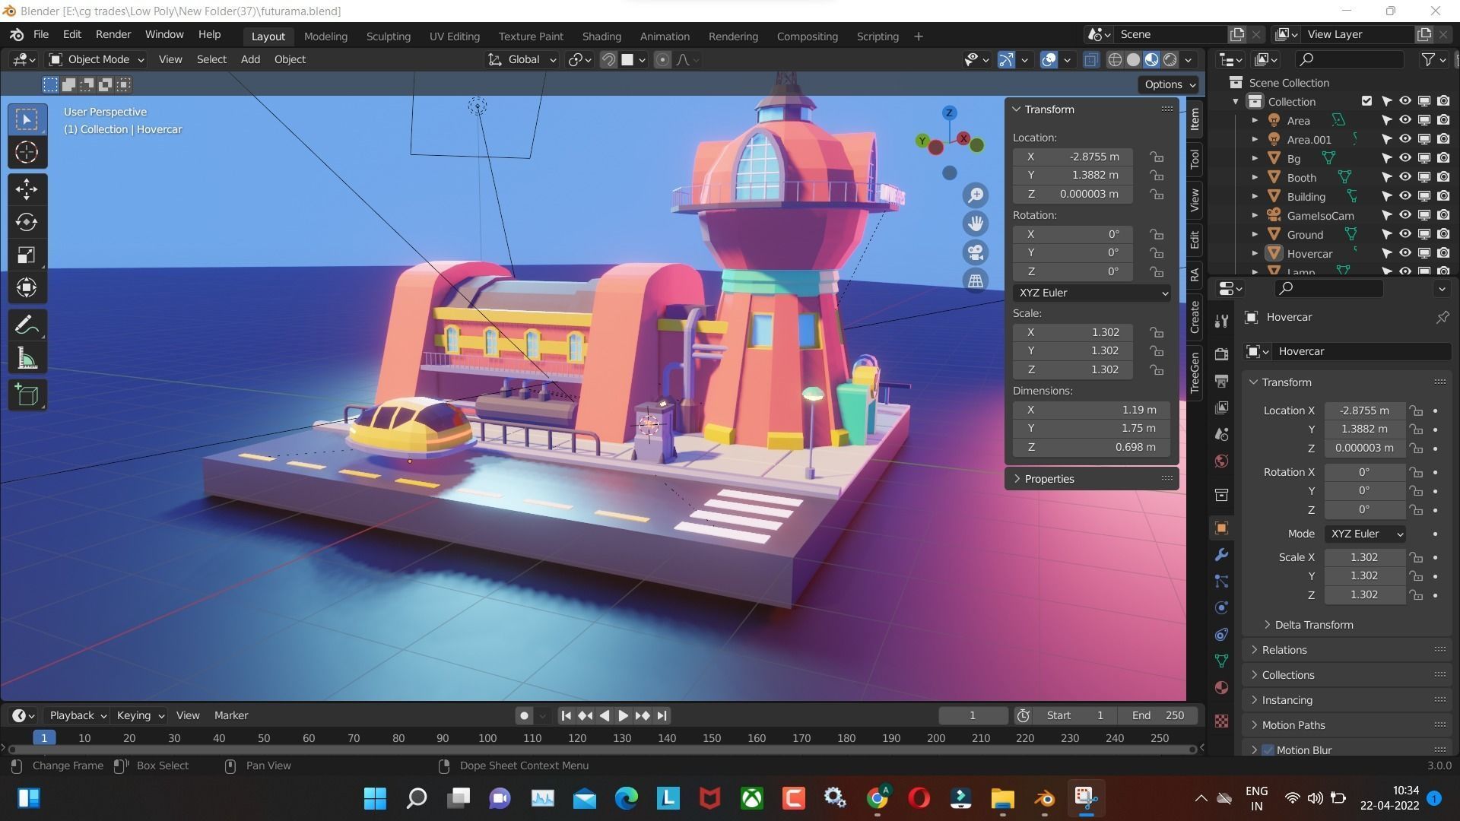Play the animation forward
The image size is (1460, 821).
coord(623,715)
